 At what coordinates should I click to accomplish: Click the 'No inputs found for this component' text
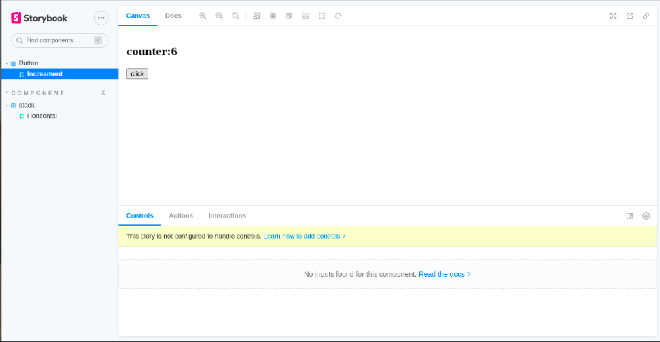361,274
